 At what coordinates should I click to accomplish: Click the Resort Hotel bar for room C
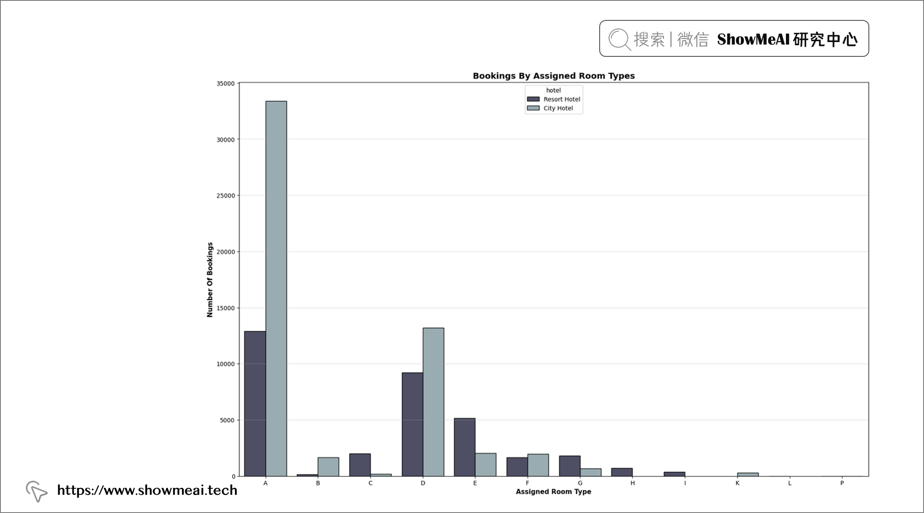(x=360, y=465)
